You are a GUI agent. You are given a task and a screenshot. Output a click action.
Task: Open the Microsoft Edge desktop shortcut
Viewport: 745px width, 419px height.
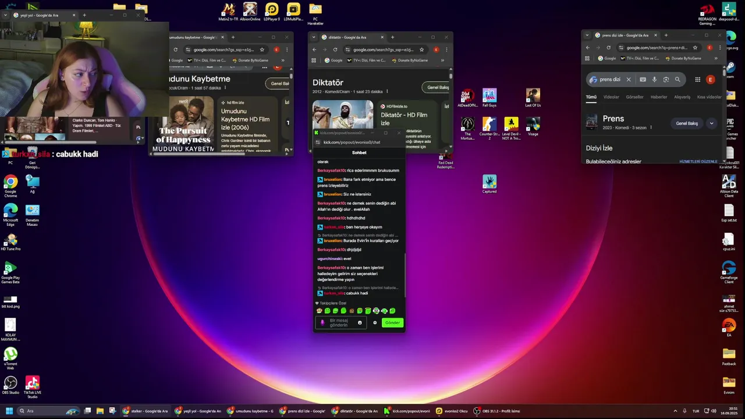coord(10,215)
